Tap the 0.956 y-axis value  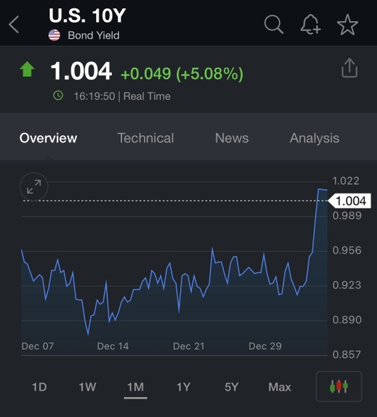pyautogui.click(x=347, y=250)
